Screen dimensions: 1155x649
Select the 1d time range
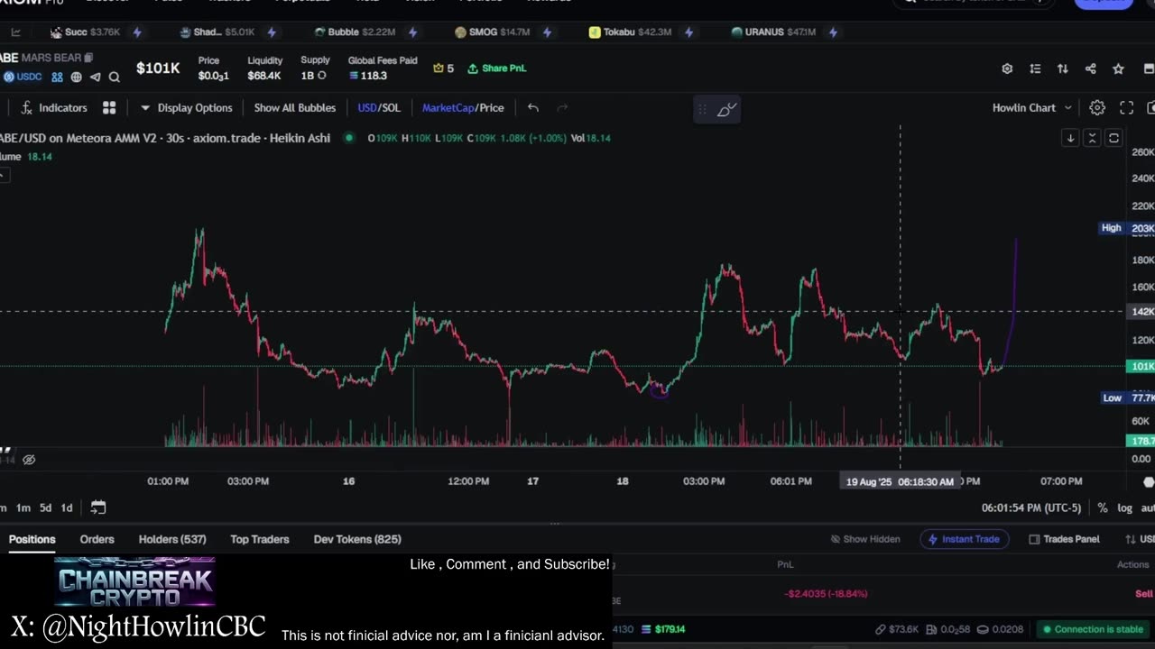67,507
